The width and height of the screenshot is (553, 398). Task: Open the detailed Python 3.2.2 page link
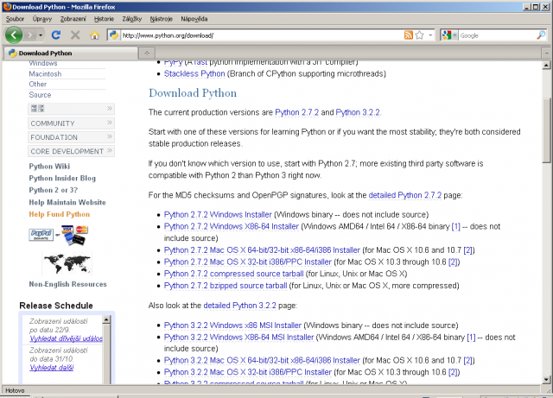240,306
